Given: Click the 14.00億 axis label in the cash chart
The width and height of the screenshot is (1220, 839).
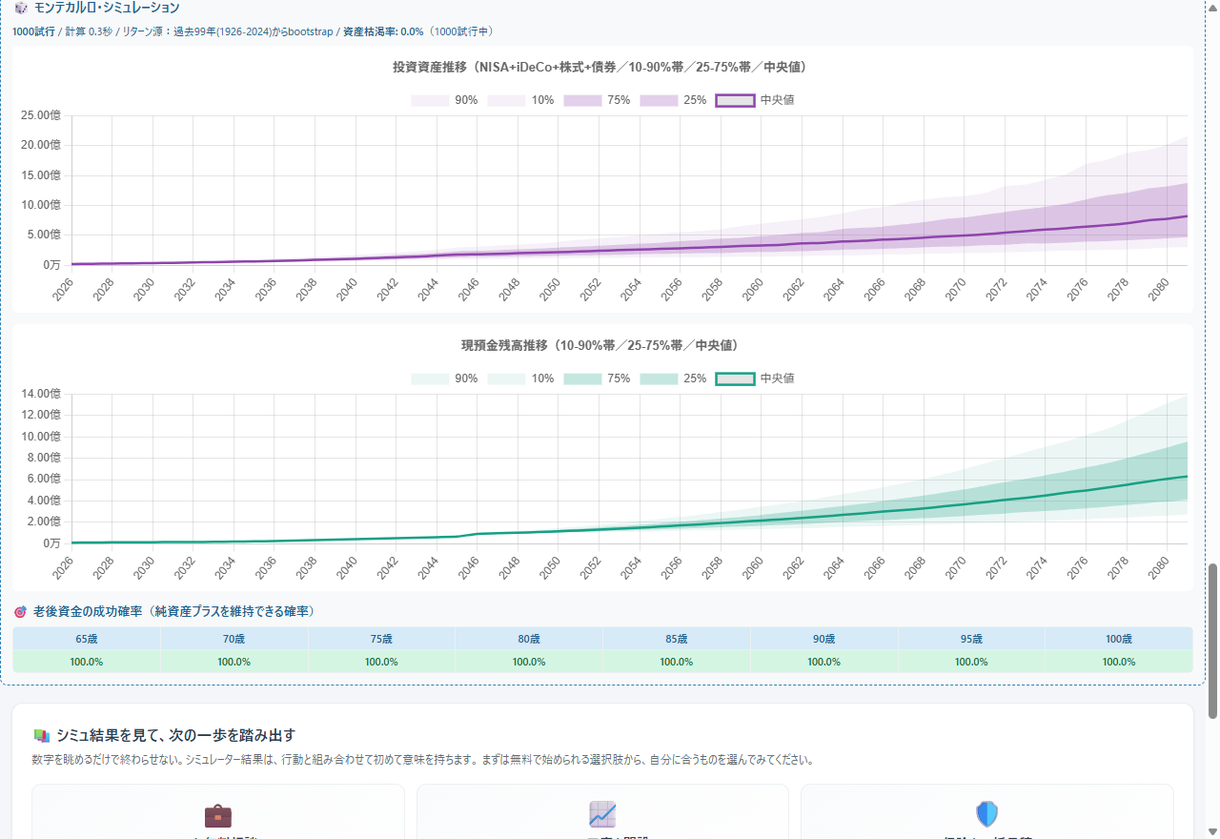Looking at the screenshot, I should click(x=40, y=394).
